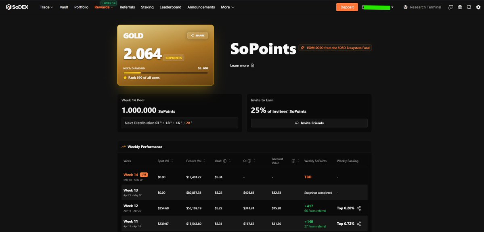The height and width of the screenshot is (232, 484).
Task: Expand the Trade dropdown menu
Action: click(46, 7)
